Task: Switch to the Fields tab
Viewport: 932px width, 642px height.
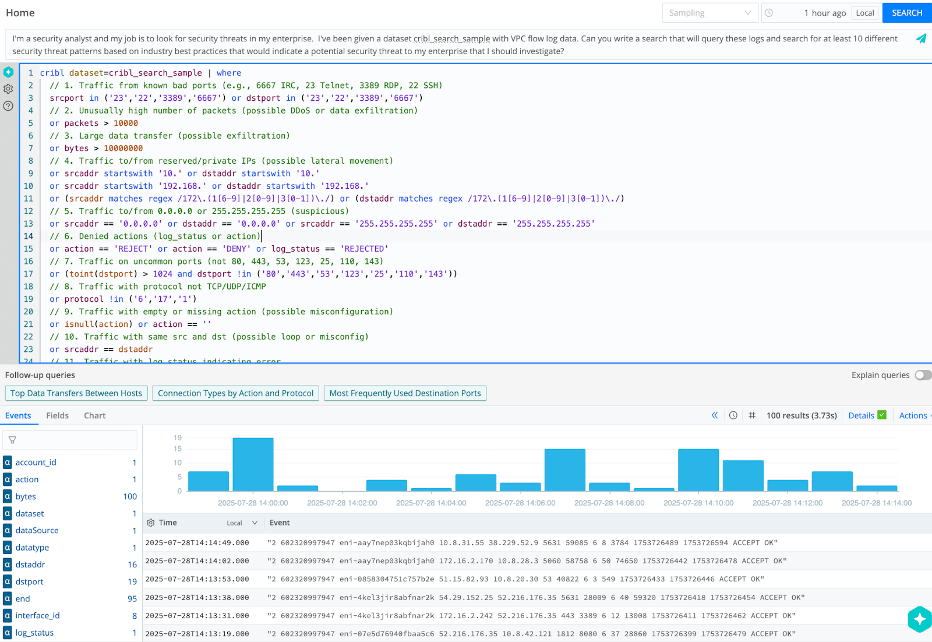Action: pos(58,415)
